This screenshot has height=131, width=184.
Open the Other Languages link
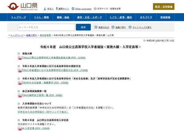[83, 9]
